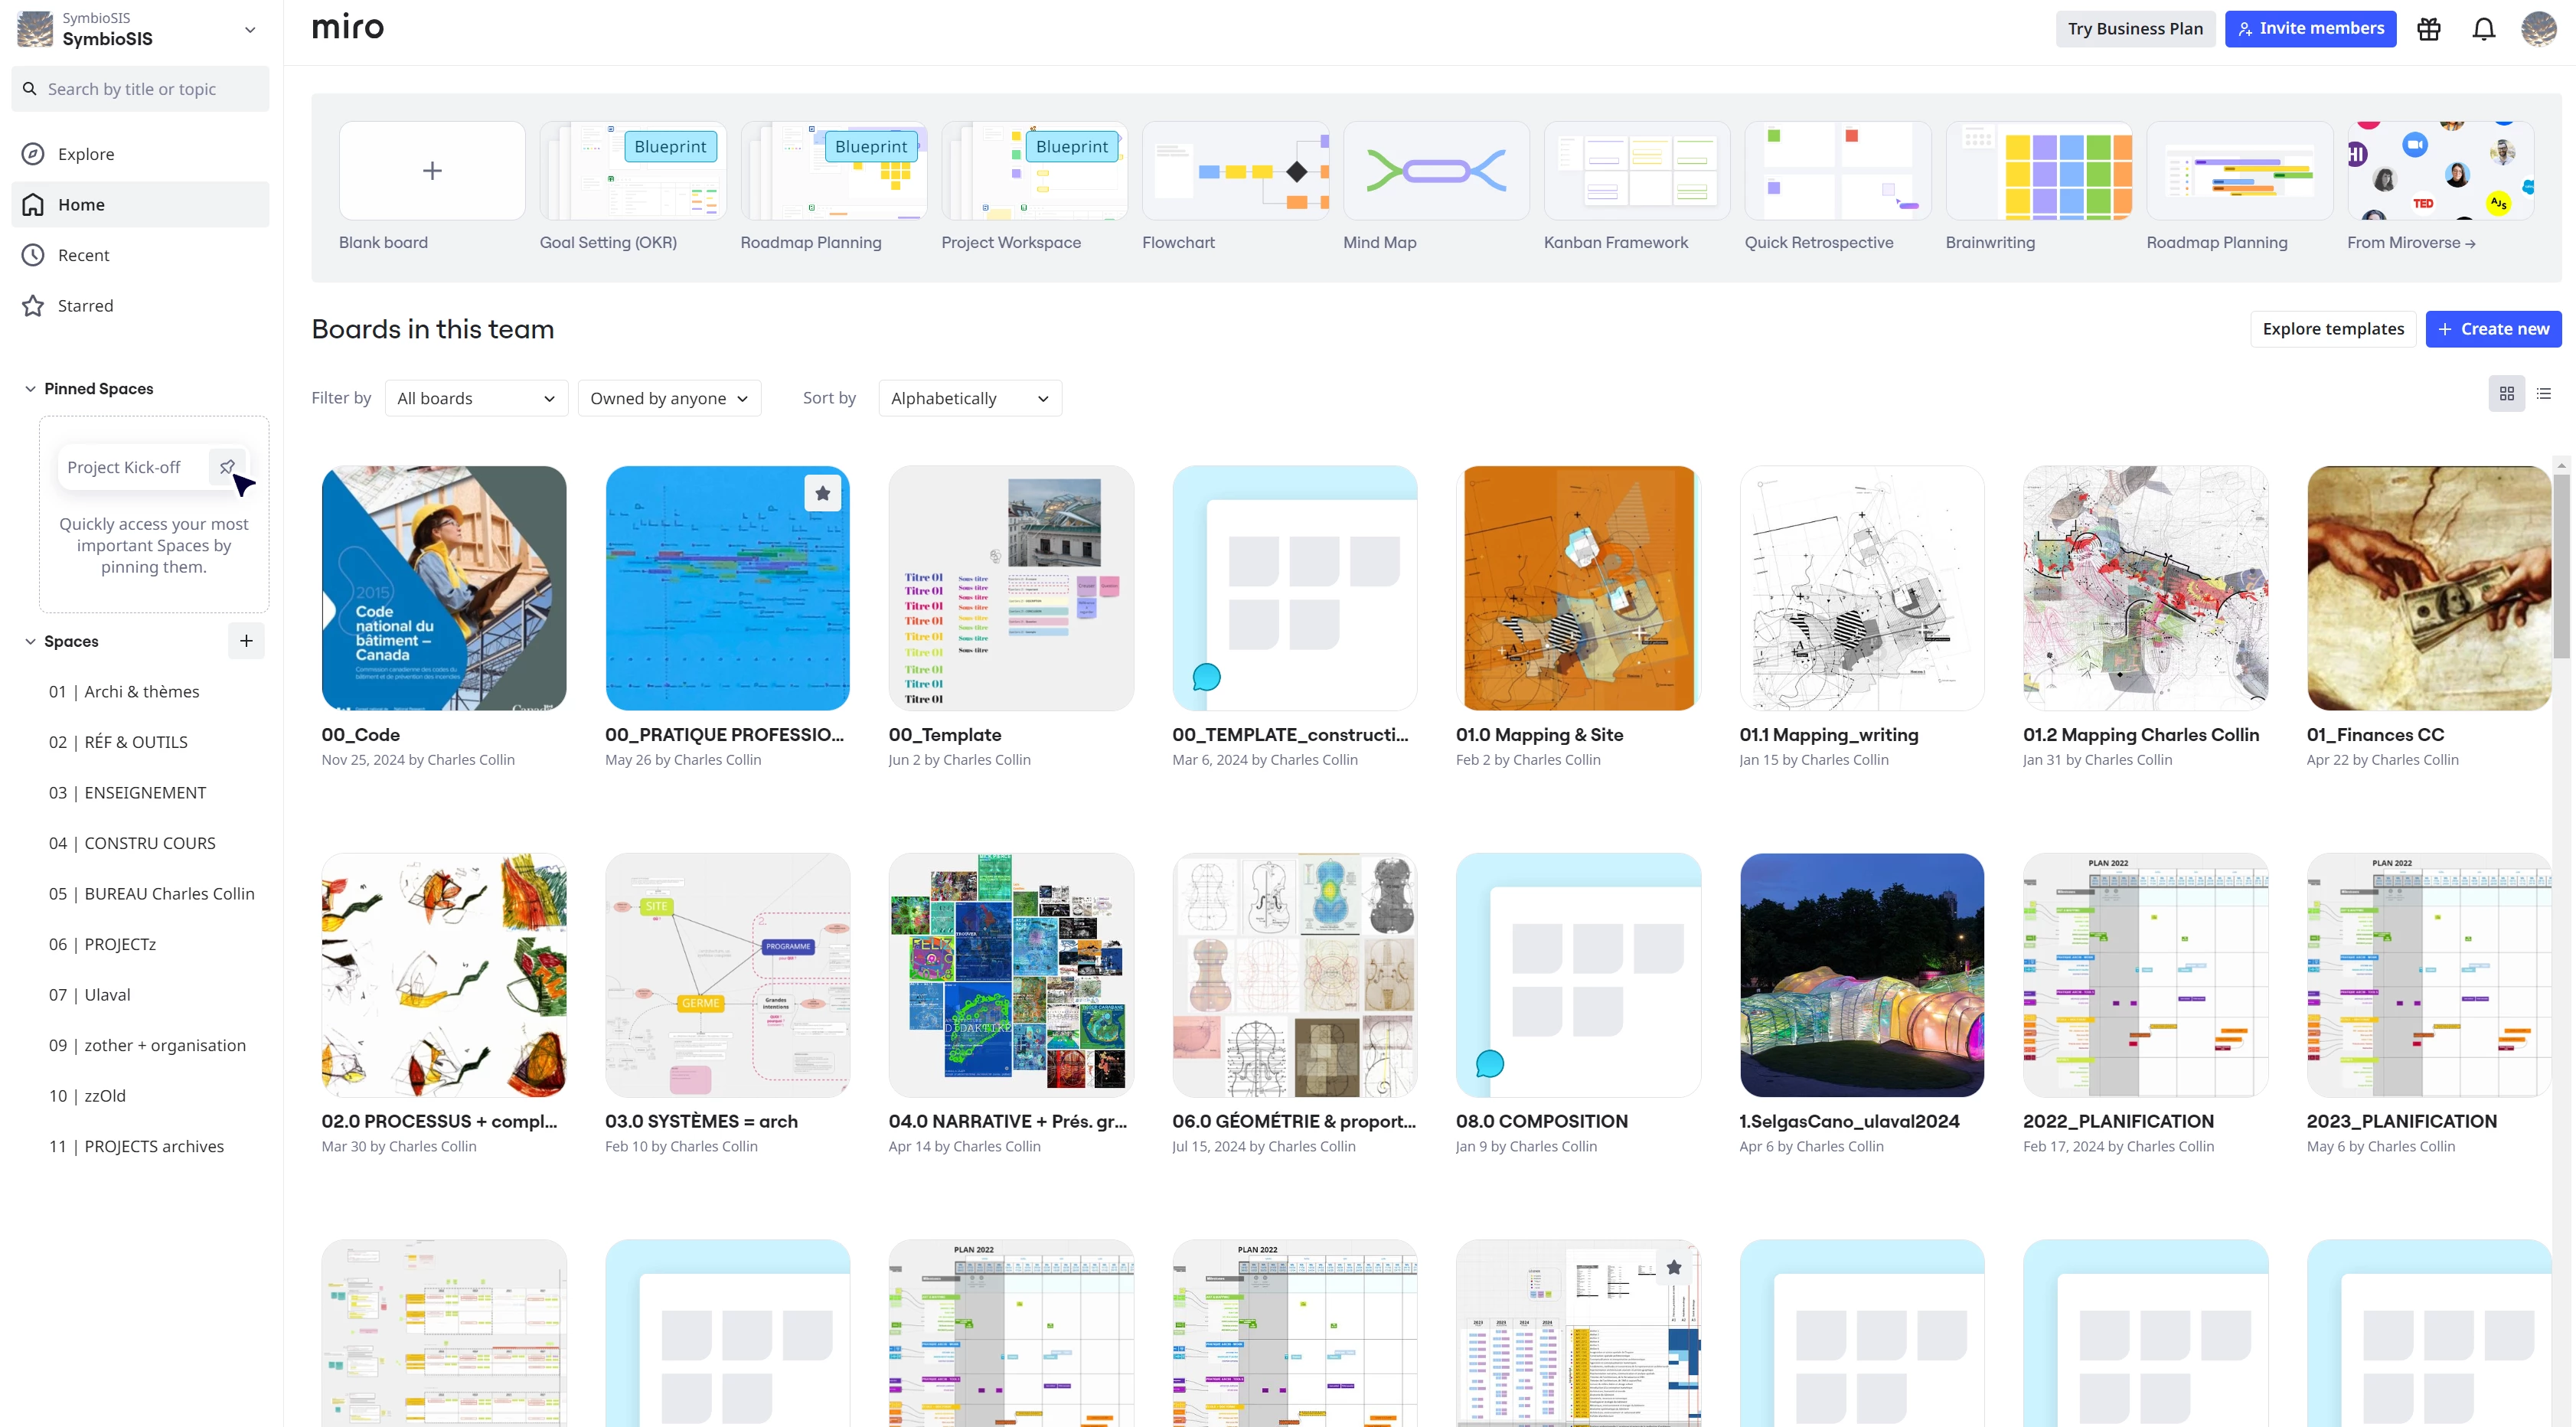2576x1427 pixels.
Task: Choose the Flowchart template
Action: (1235, 171)
